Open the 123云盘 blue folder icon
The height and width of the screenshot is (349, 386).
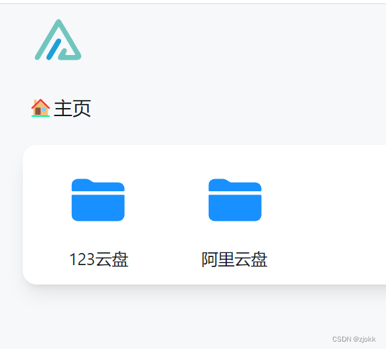(98, 200)
